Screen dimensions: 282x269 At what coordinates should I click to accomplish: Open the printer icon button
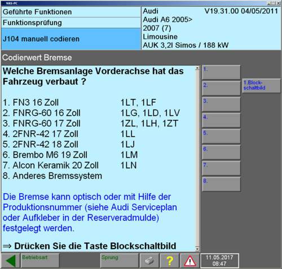pyautogui.click(x=149, y=261)
